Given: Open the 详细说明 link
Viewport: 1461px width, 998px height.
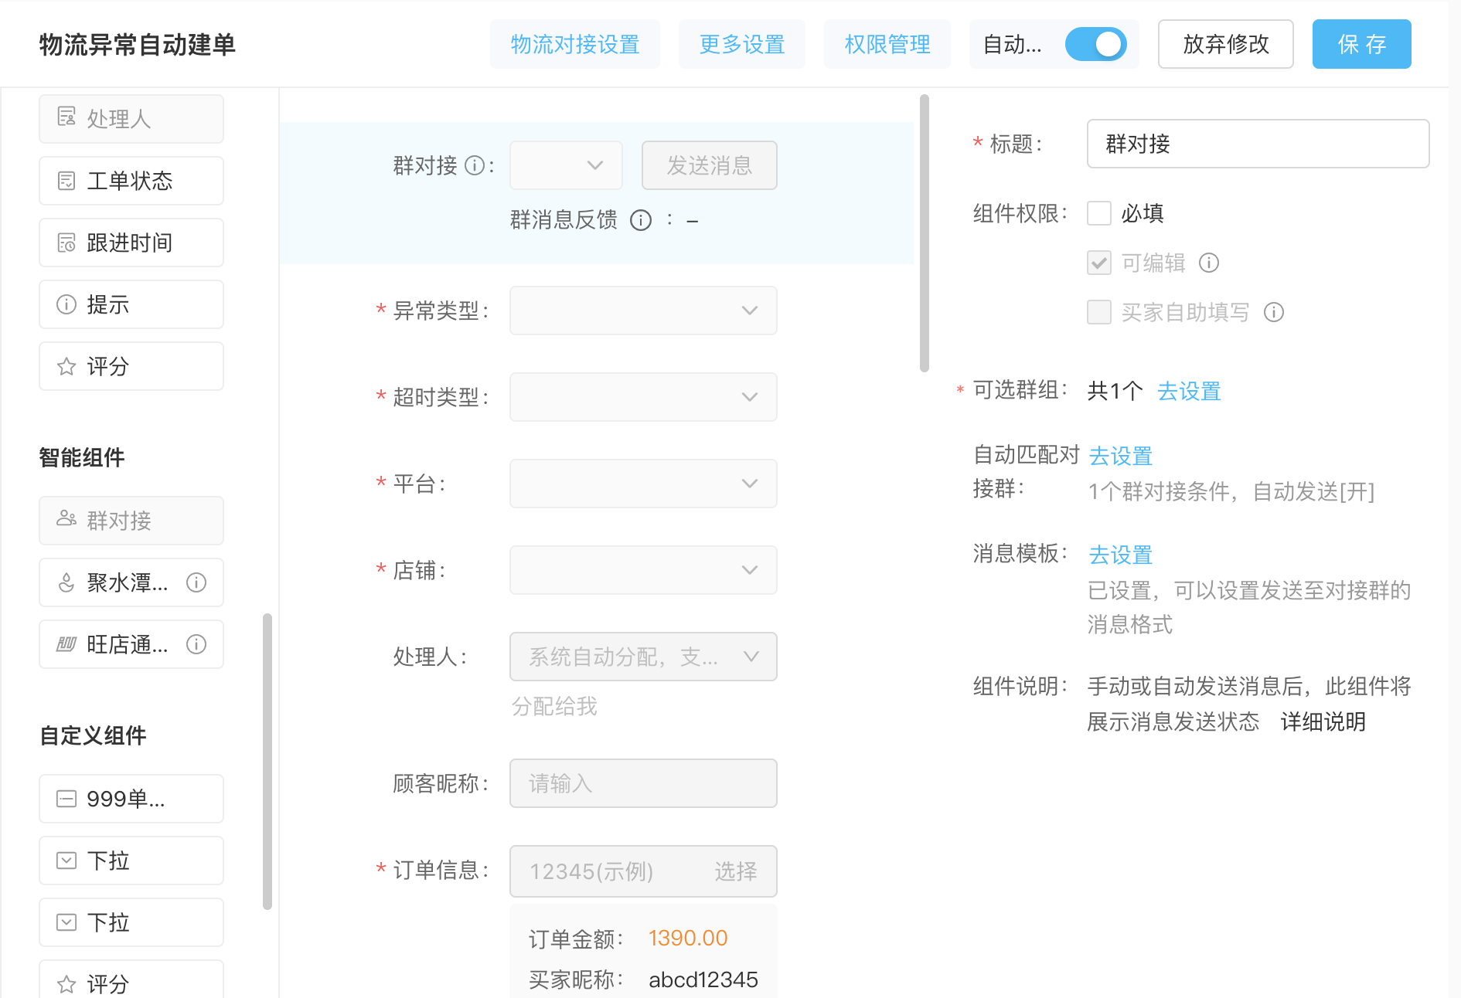Looking at the screenshot, I should 1323,722.
